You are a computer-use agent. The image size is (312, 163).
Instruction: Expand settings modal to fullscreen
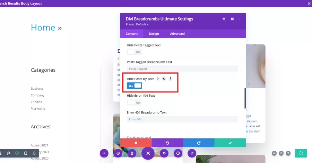(x=224, y=19)
